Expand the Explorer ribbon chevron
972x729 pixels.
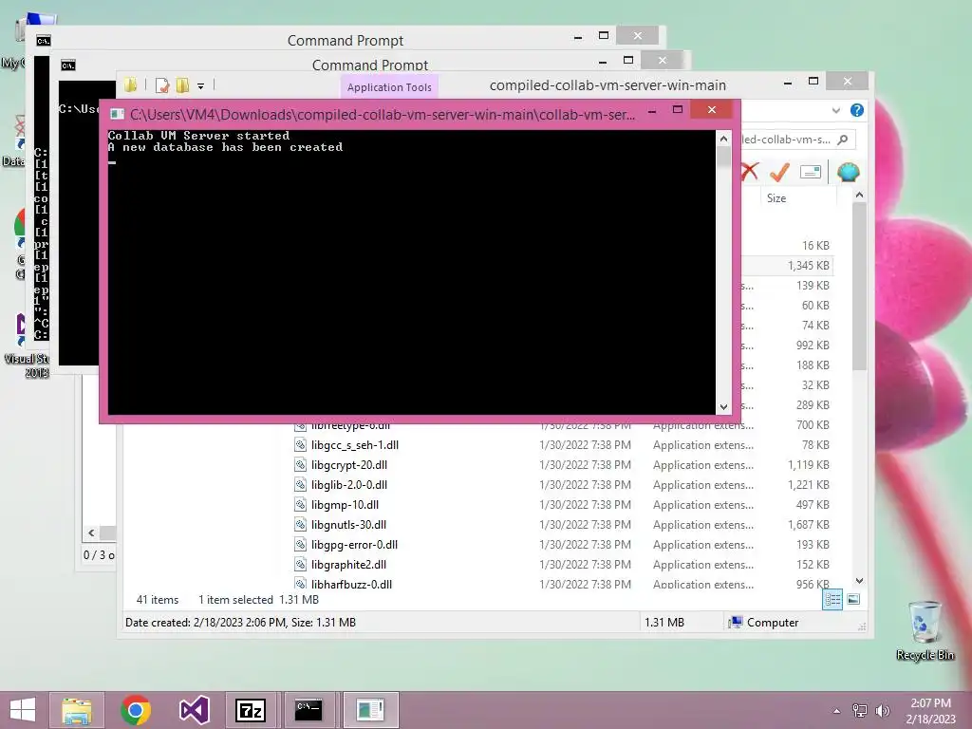(x=835, y=110)
